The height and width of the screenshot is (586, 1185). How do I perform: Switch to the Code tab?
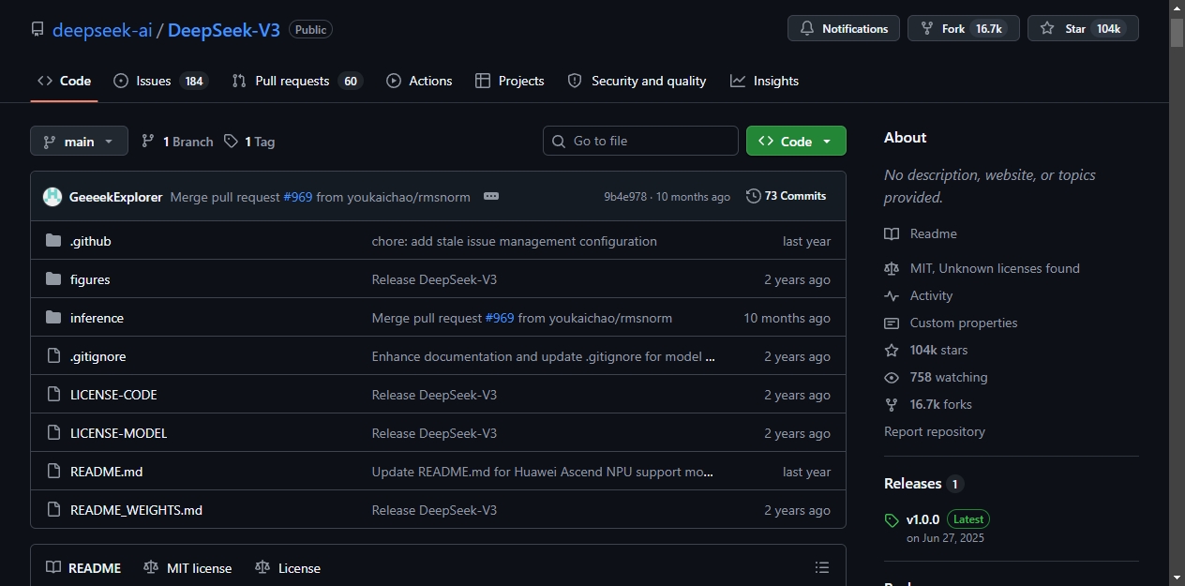click(x=64, y=81)
